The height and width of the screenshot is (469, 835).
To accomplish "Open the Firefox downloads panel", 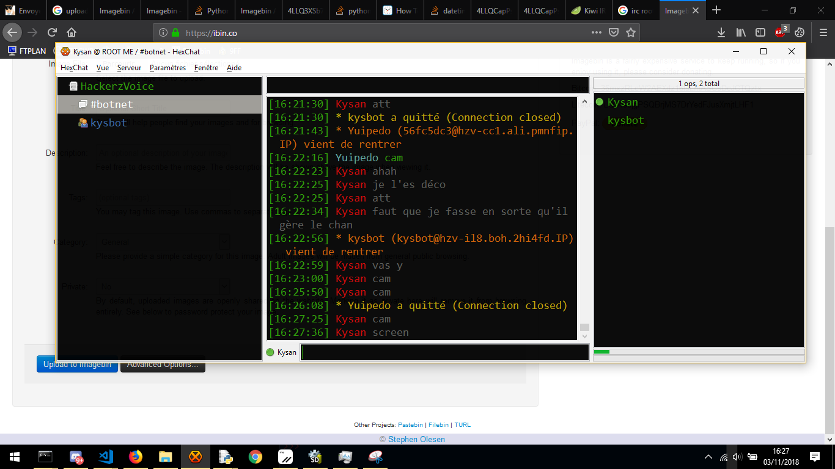I will [x=721, y=32].
